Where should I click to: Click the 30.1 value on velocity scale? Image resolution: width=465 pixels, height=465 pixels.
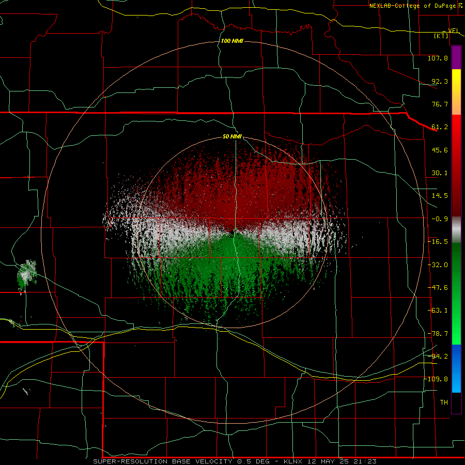[440, 173]
